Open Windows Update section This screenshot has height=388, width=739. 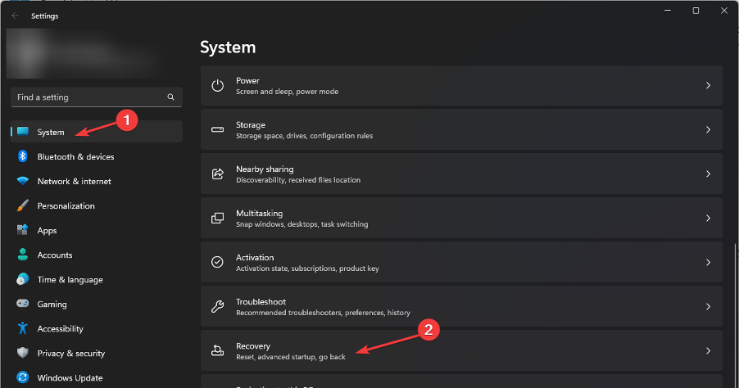(97, 377)
